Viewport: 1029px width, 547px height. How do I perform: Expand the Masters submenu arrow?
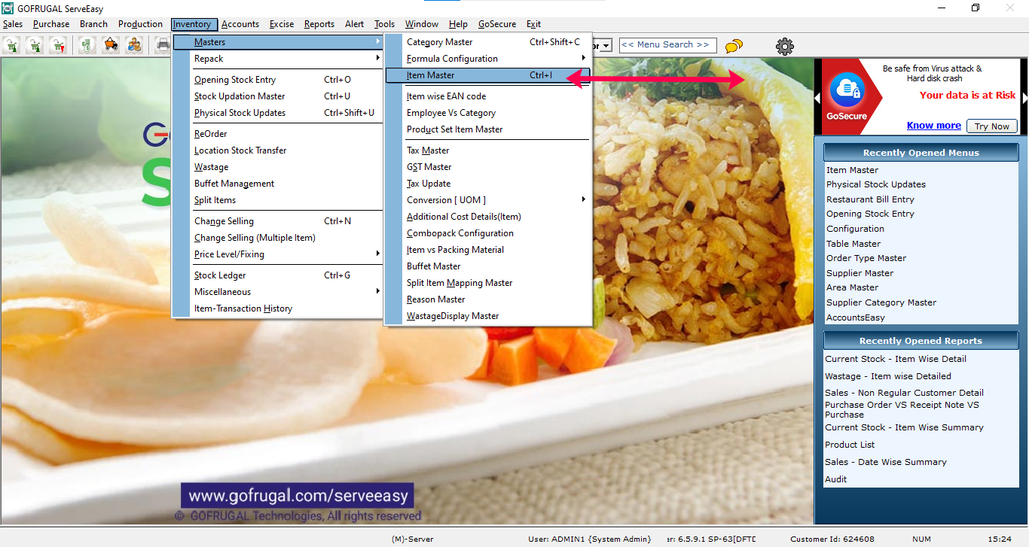[x=378, y=42]
